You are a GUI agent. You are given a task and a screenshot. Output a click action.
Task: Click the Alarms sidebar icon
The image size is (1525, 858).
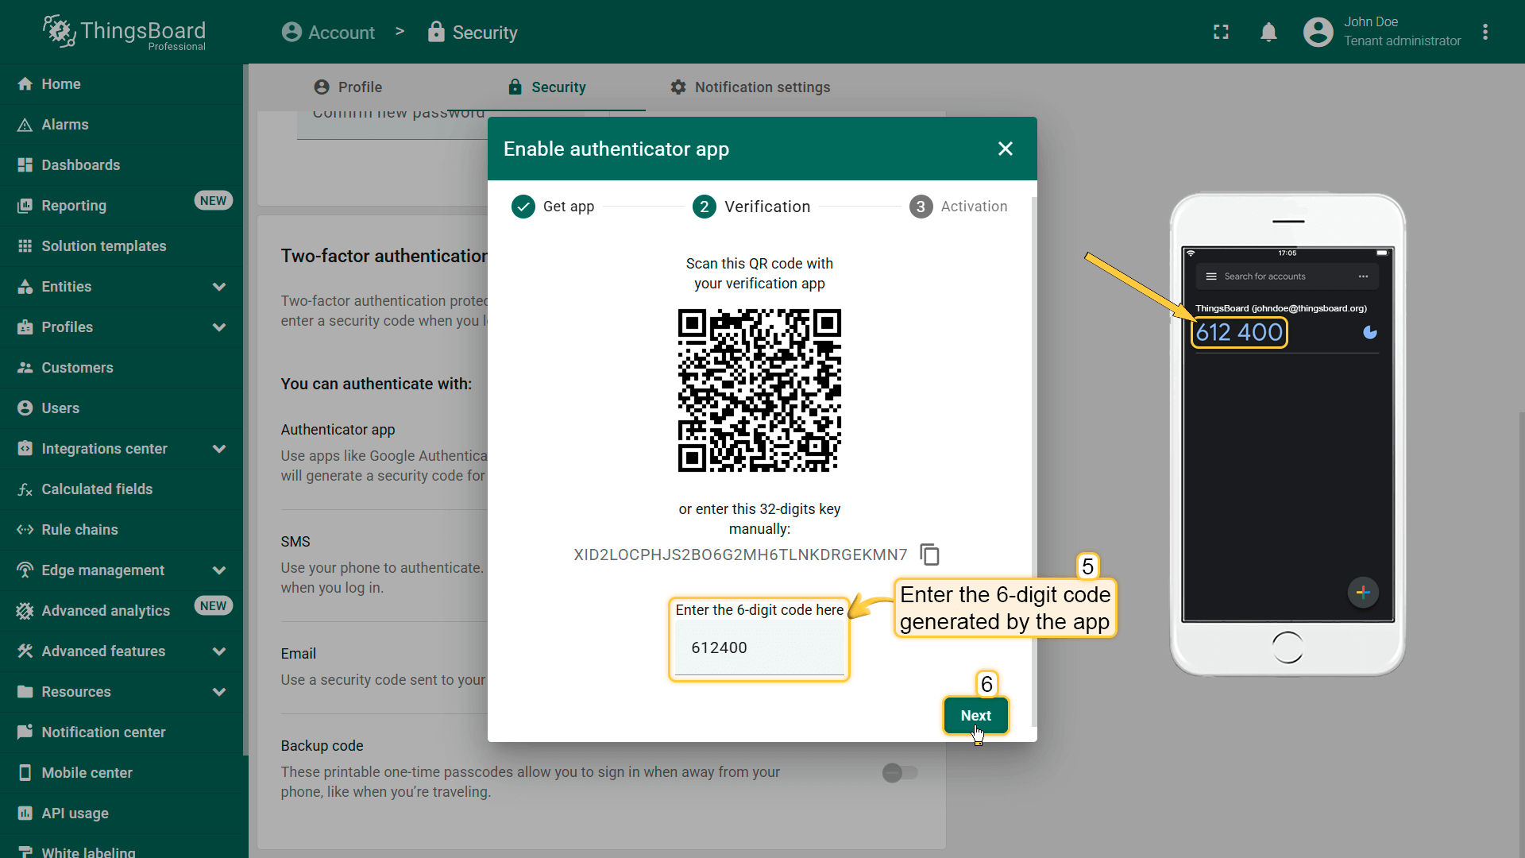(x=25, y=125)
